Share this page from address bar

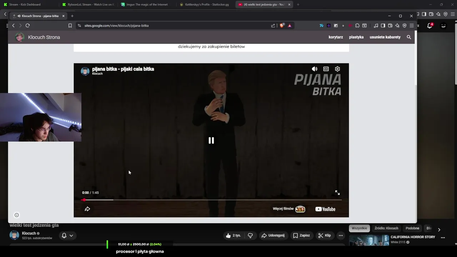273,25
